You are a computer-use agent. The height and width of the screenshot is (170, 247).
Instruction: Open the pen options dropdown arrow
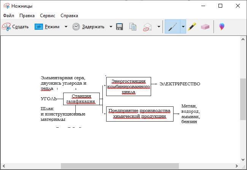[x=183, y=27]
